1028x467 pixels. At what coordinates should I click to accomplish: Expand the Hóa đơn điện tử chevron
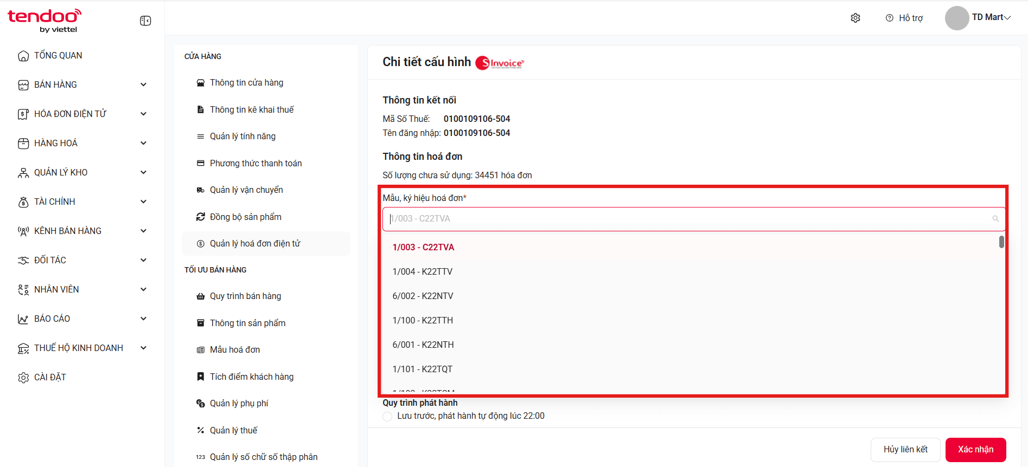pyautogui.click(x=144, y=114)
